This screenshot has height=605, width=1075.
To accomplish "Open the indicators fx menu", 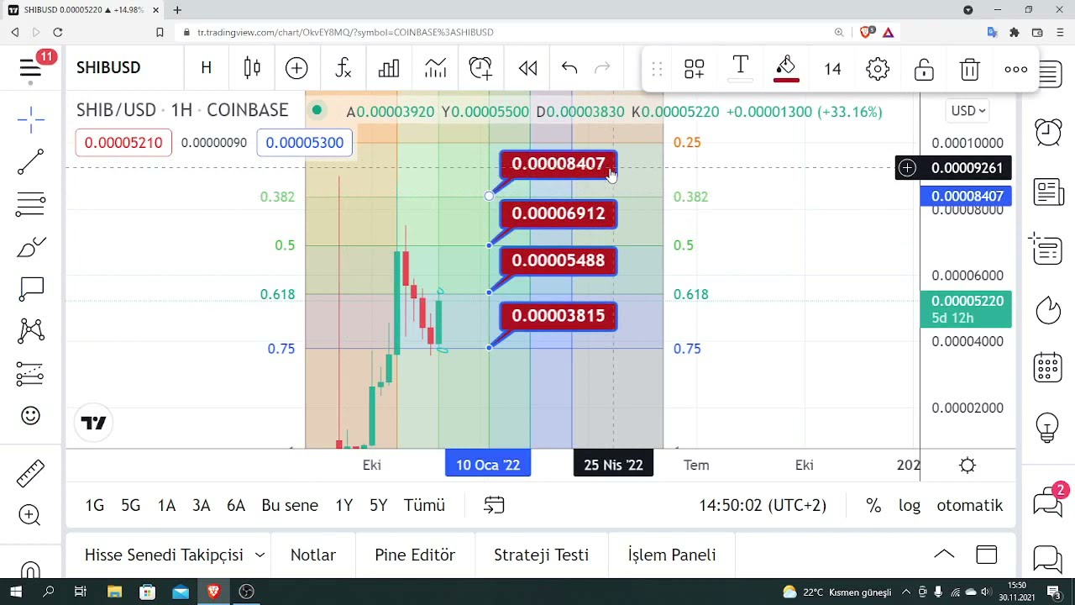I will click(343, 68).
